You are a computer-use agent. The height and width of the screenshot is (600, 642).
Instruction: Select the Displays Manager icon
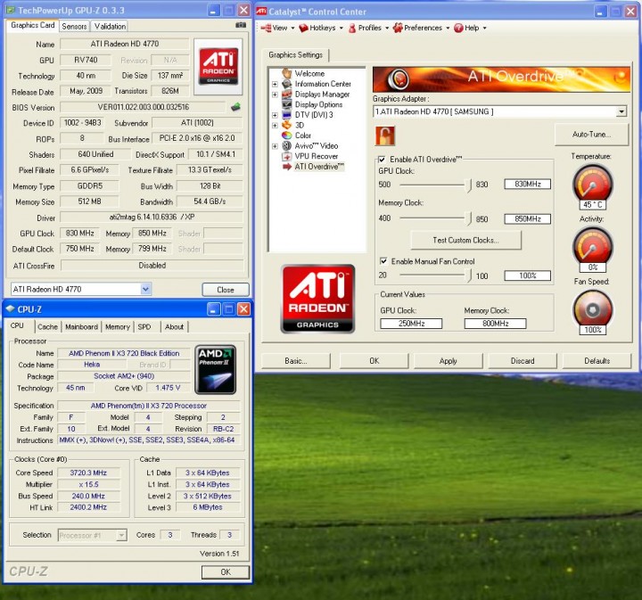click(286, 95)
